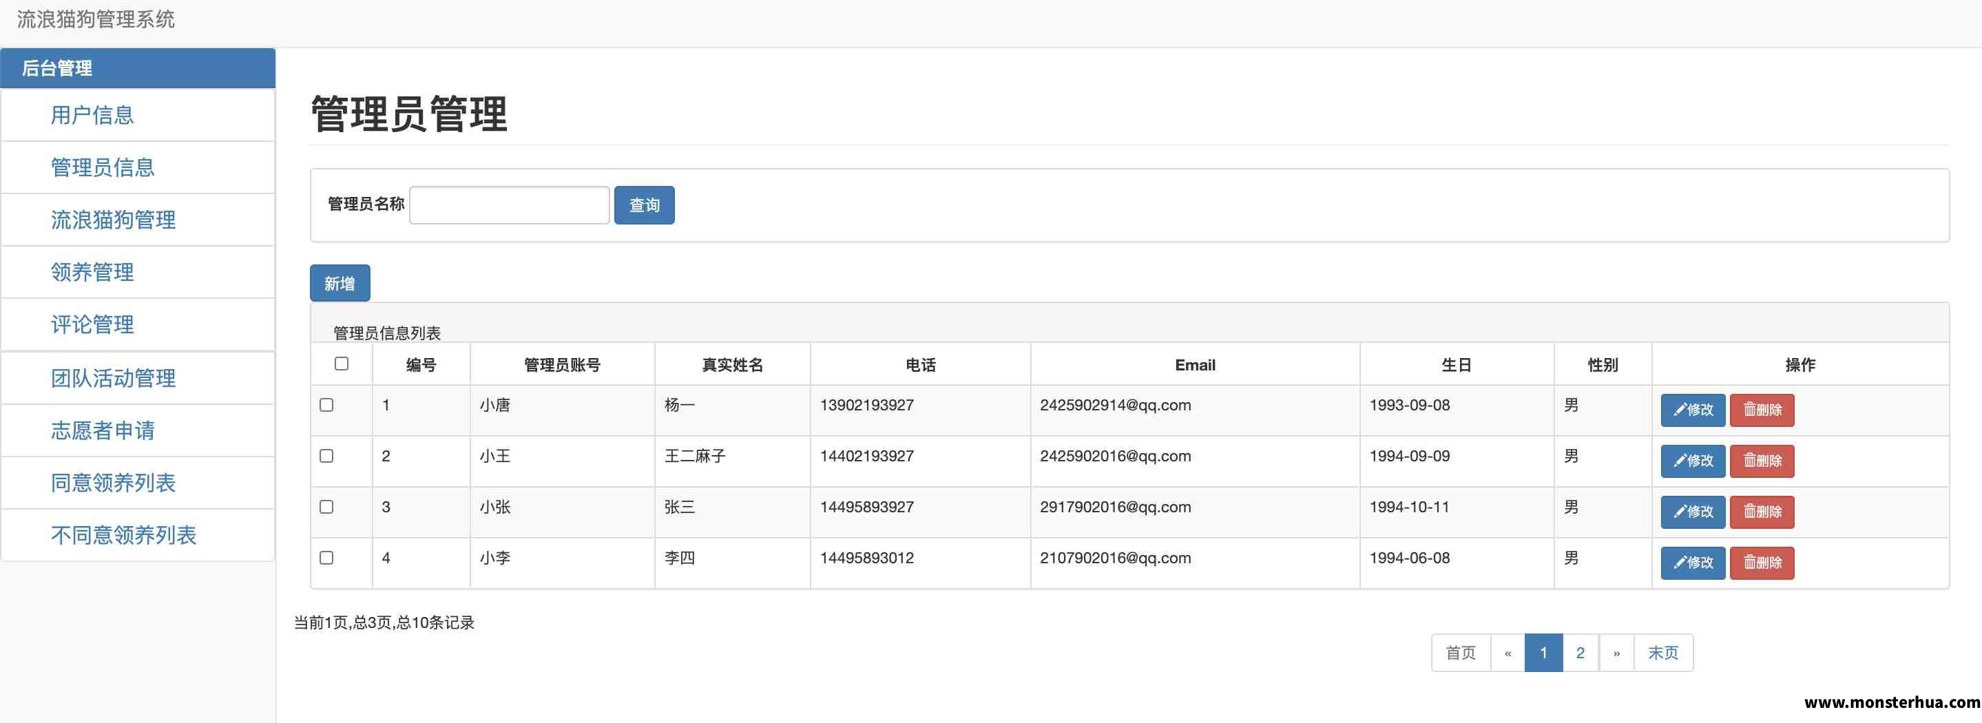Click the 删除 delete button for 小唐

[1762, 410]
